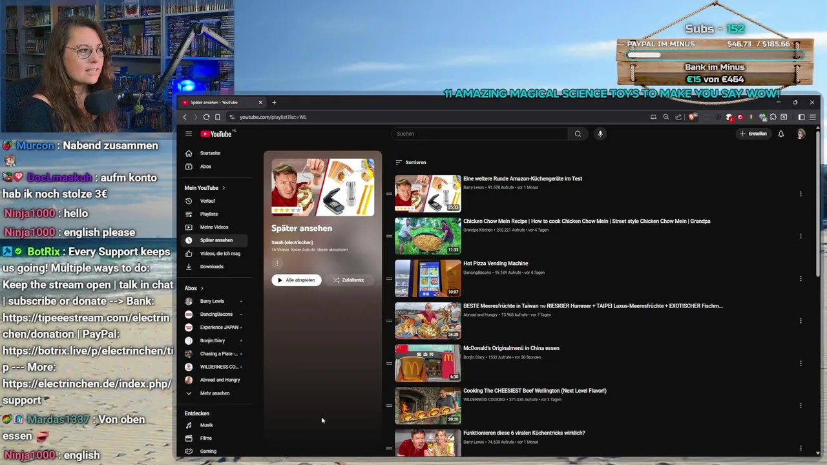Open options for CHEESIEST Beef Wellington video

tap(801, 406)
